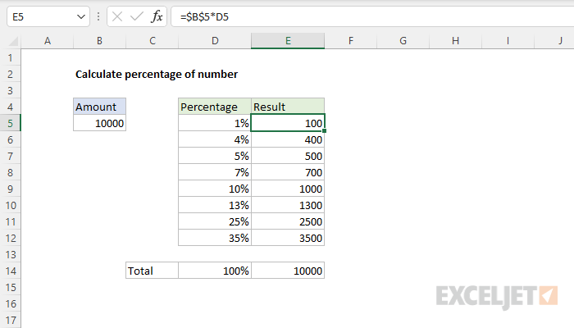Select row 5 header
The height and width of the screenshot is (328, 574).
(10, 123)
